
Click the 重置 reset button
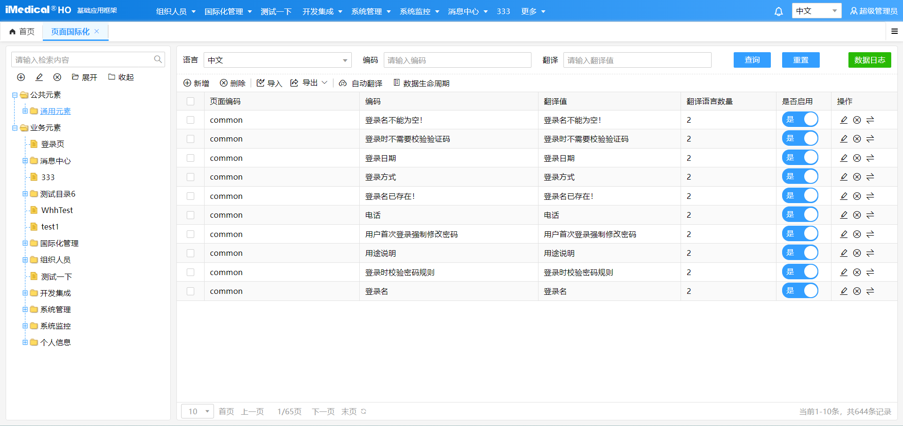coord(800,60)
